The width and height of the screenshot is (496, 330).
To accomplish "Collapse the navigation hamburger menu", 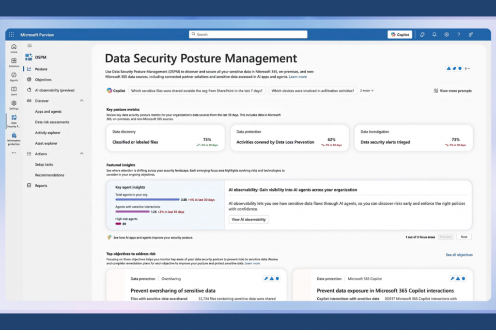I will pyautogui.click(x=30, y=45).
